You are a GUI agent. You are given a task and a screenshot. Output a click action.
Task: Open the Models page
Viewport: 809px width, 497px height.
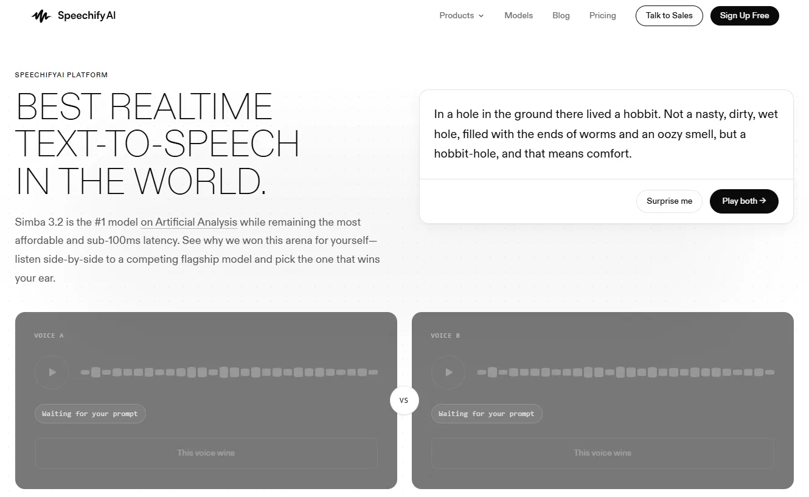(x=518, y=16)
